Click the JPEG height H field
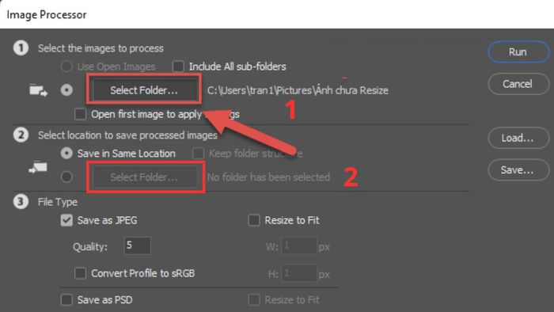Image resolution: width=554 pixels, height=312 pixels. [299, 273]
